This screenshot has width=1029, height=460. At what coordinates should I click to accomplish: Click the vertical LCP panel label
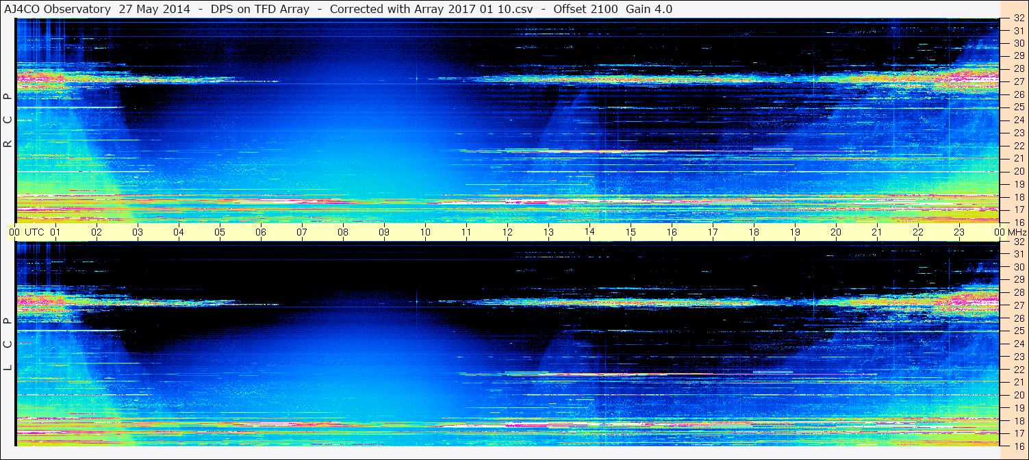tap(8, 344)
